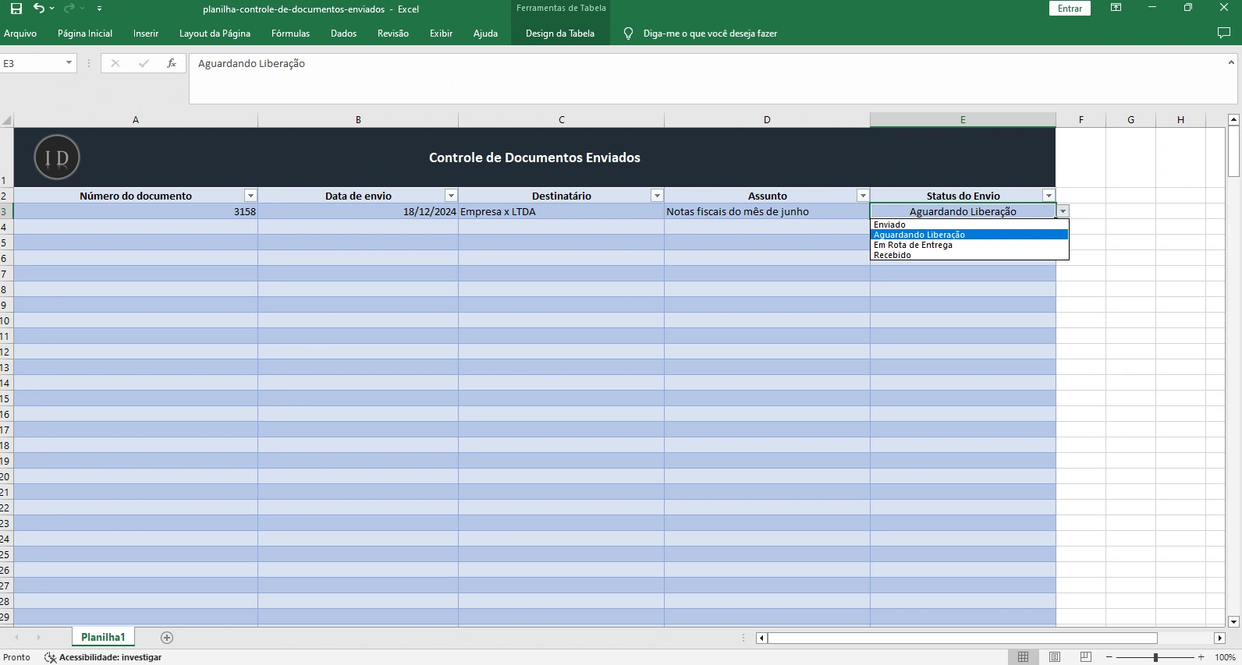Click the ID logo image
This screenshot has height=665, width=1242.
click(57, 157)
